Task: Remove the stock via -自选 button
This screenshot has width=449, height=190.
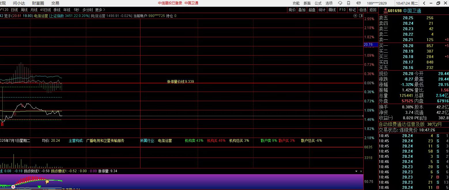Action: pos(363,10)
